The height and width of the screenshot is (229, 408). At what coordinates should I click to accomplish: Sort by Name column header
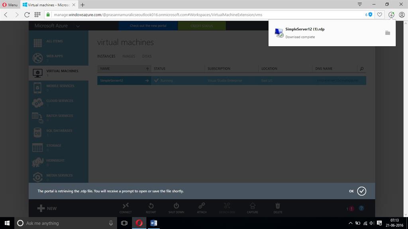[124, 69]
